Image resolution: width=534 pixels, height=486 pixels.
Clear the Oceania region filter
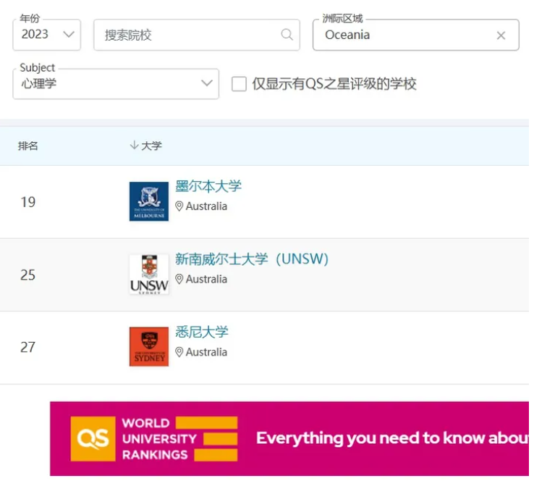[x=501, y=35]
